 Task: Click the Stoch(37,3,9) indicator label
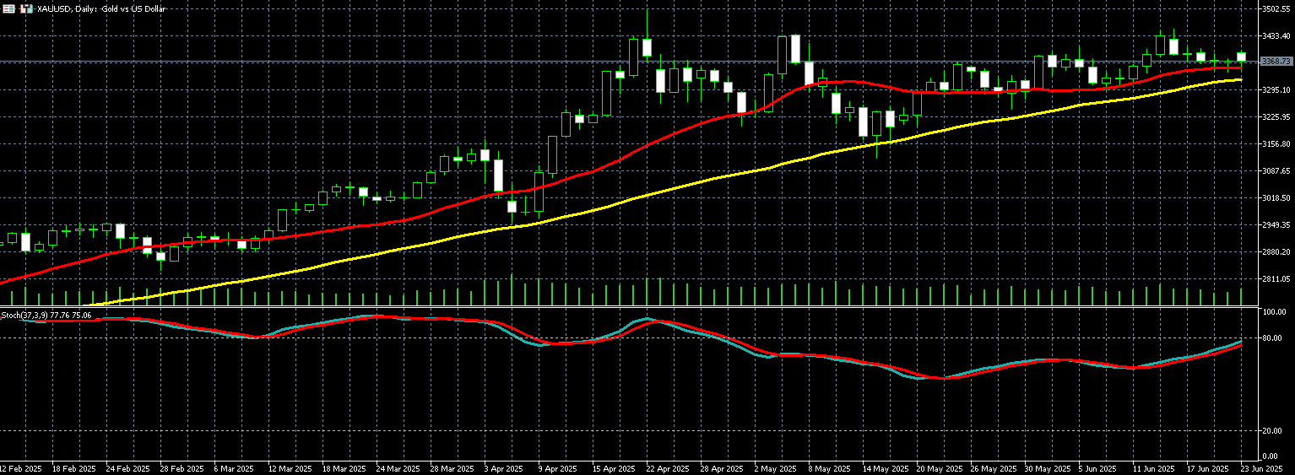click(46, 315)
